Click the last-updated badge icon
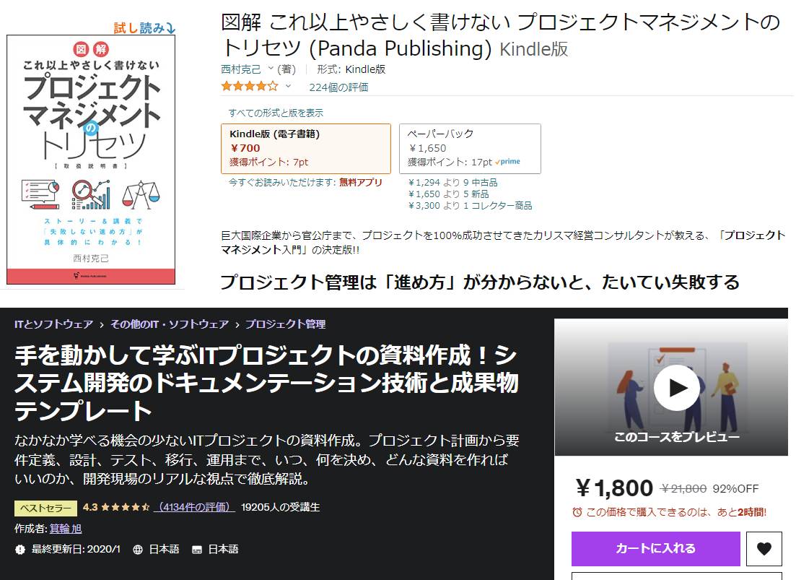The width and height of the screenshot is (796, 580). pyautogui.click(x=19, y=550)
